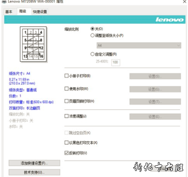Screen dimensions: 188x177
Task: Click the printer icon in title bar
Action: pos(4,2)
